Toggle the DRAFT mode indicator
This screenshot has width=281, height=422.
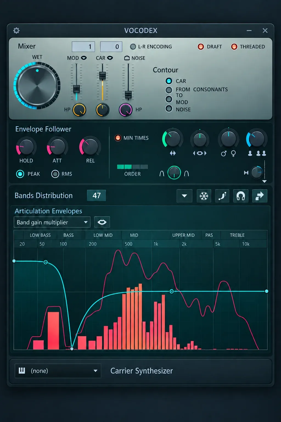[x=201, y=47]
